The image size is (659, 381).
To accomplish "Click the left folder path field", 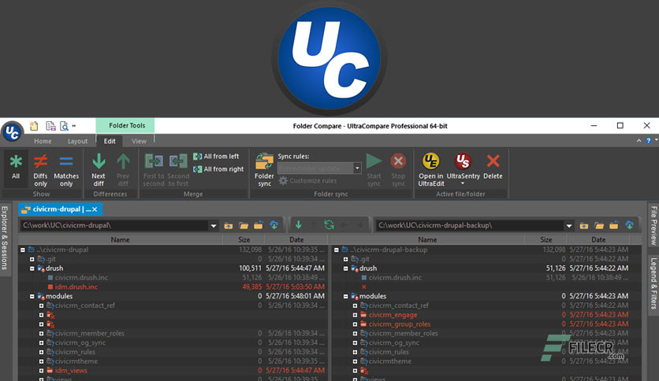I will pyautogui.click(x=114, y=225).
